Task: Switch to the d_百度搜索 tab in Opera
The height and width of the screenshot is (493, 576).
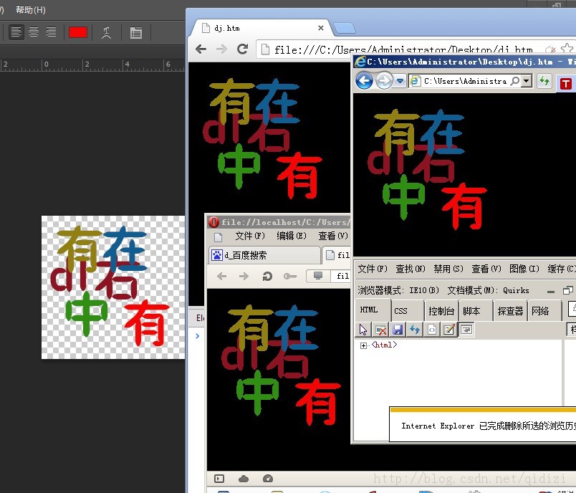Action: tap(264, 255)
